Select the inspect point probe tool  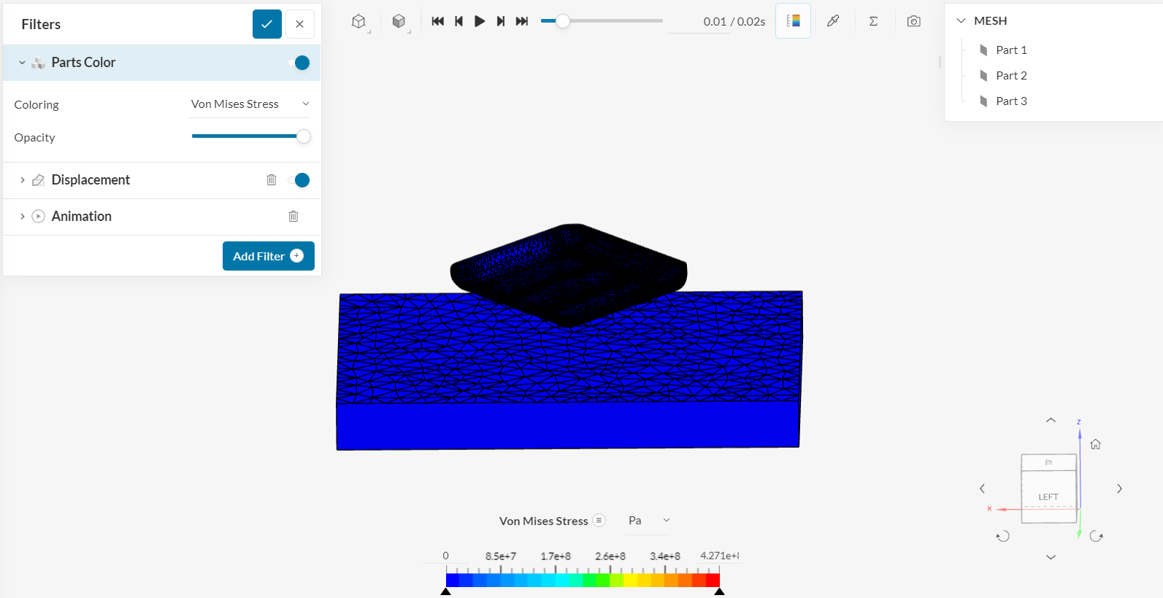[x=833, y=21]
